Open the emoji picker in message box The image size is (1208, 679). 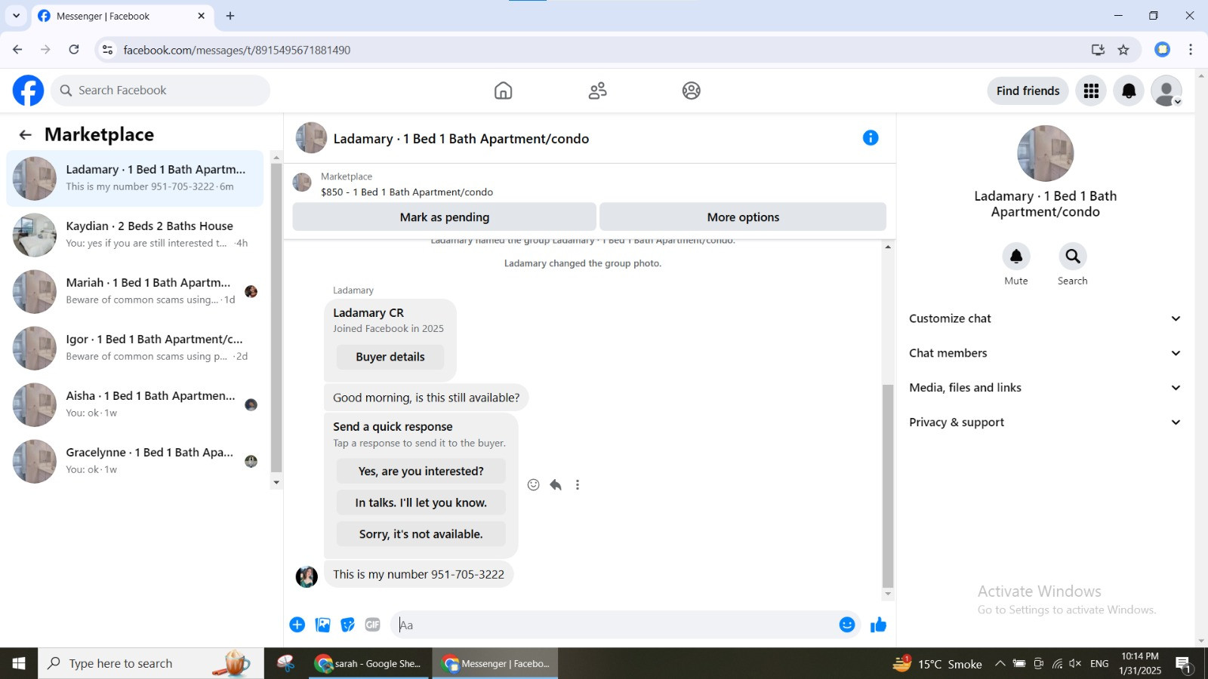click(x=847, y=625)
